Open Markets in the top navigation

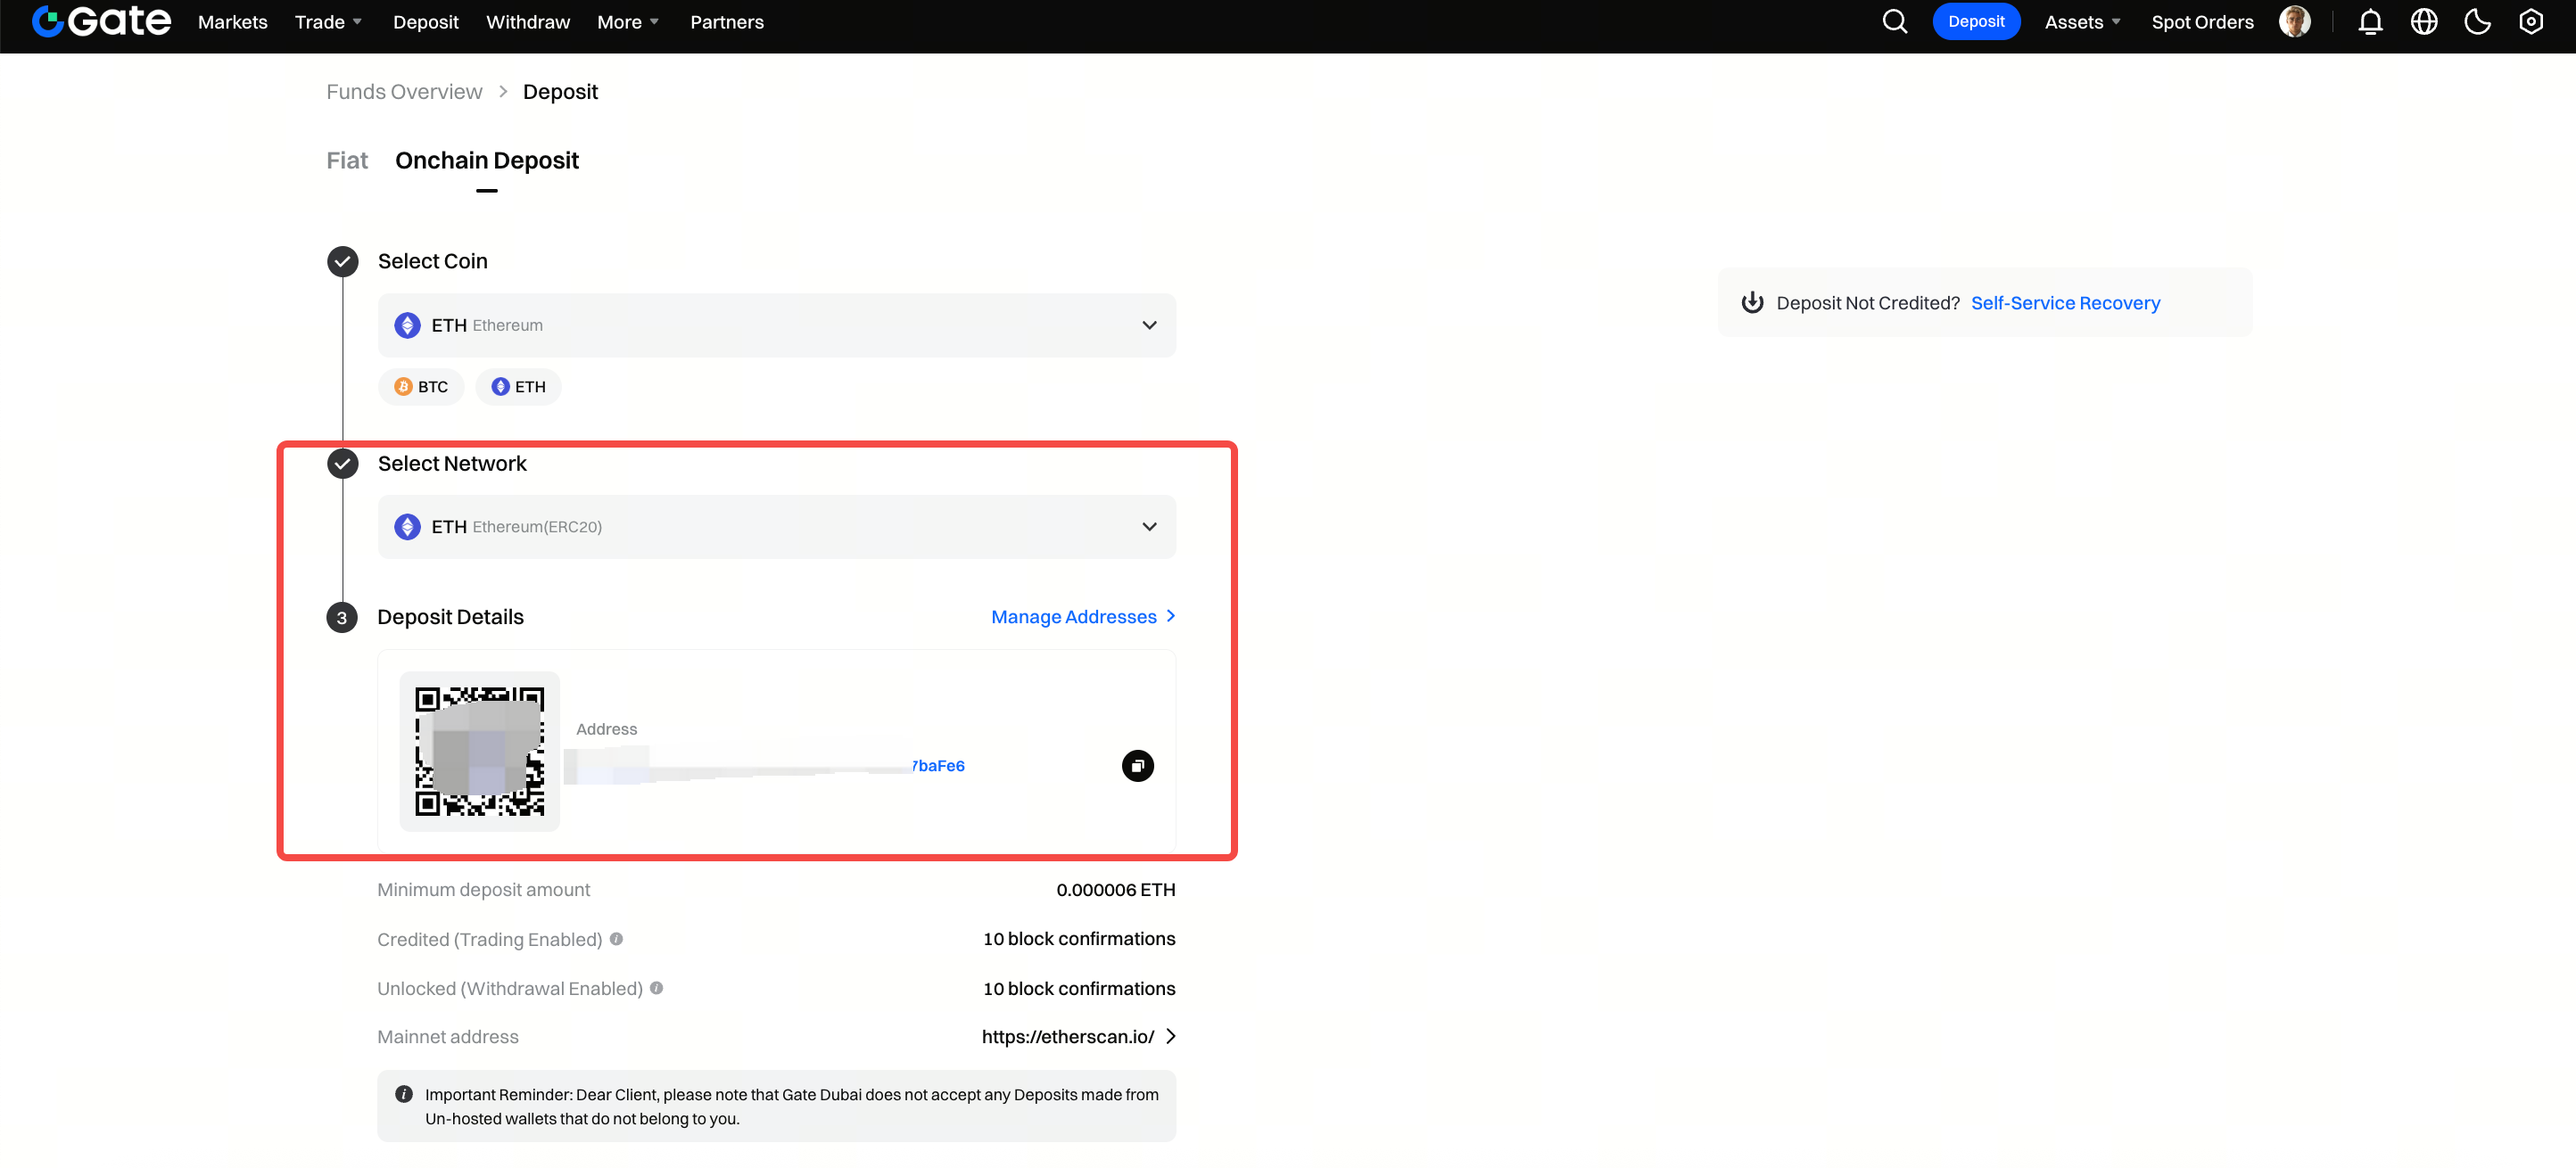click(233, 22)
